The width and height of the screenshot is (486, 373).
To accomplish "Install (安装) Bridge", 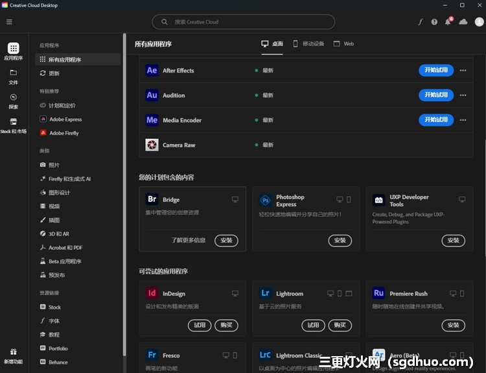I will coord(226,241).
